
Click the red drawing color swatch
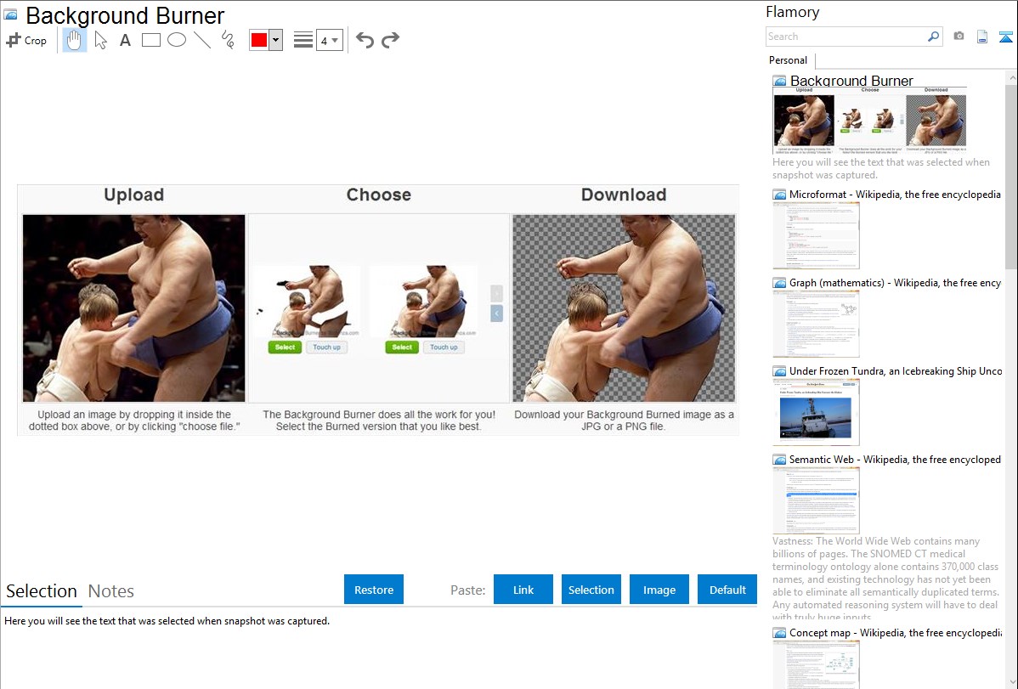click(x=259, y=40)
